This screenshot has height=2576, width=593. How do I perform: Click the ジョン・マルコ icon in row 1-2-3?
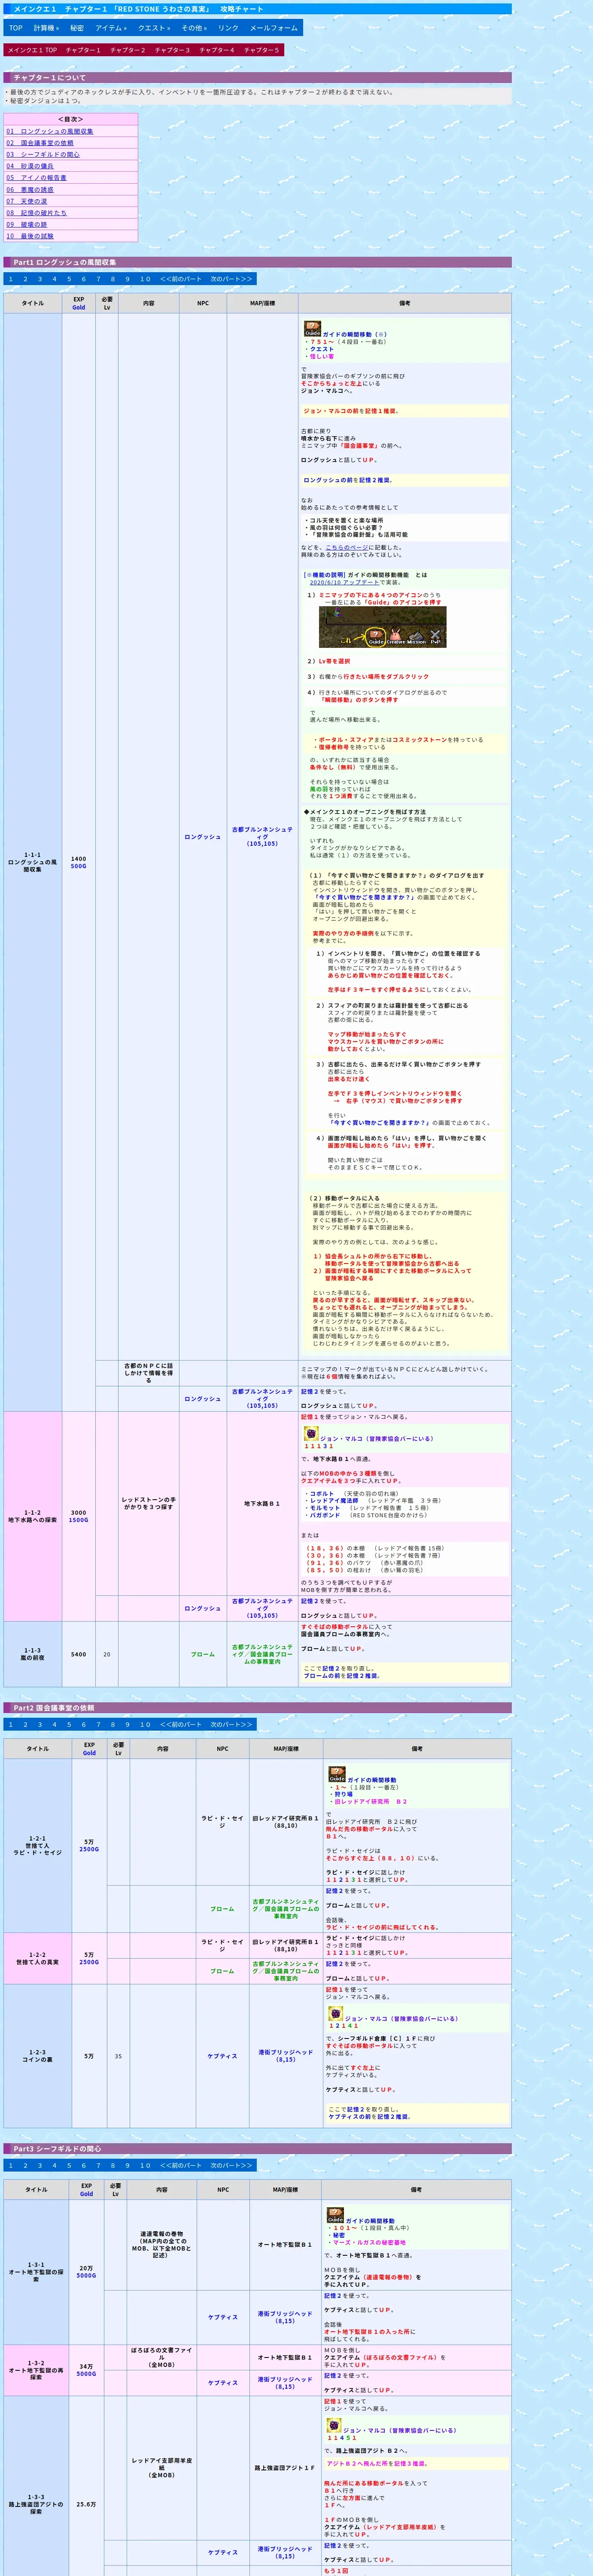[x=336, y=2014]
